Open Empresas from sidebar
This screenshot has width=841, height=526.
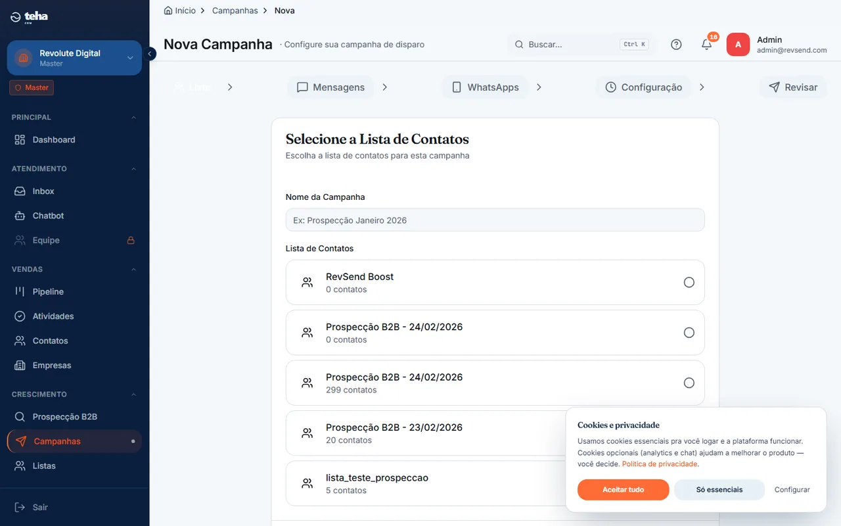click(x=74, y=366)
